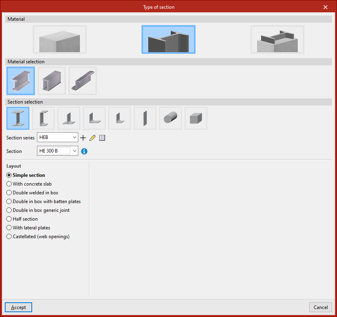Select the composite steel-concrete material thumbnail
This screenshot has width=337, height=317.
(277, 39)
